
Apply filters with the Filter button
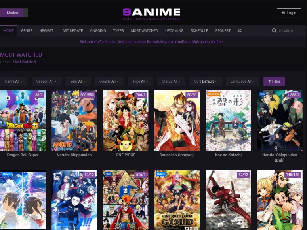(274, 81)
